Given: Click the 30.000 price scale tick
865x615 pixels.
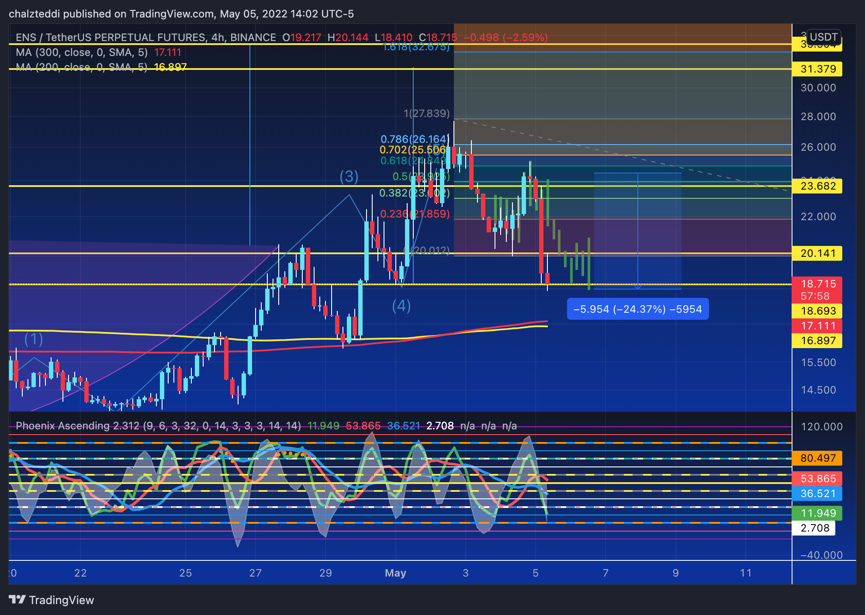Looking at the screenshot, I should 818,88.
